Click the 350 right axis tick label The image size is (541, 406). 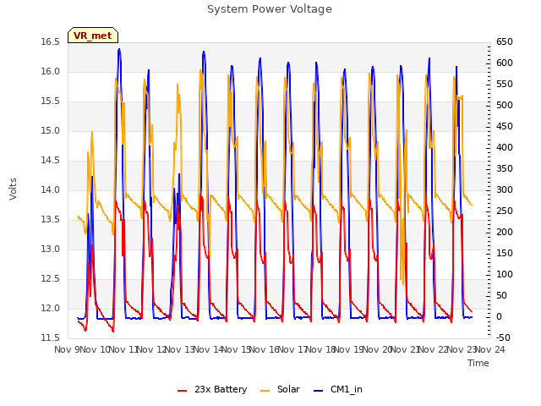505,169
